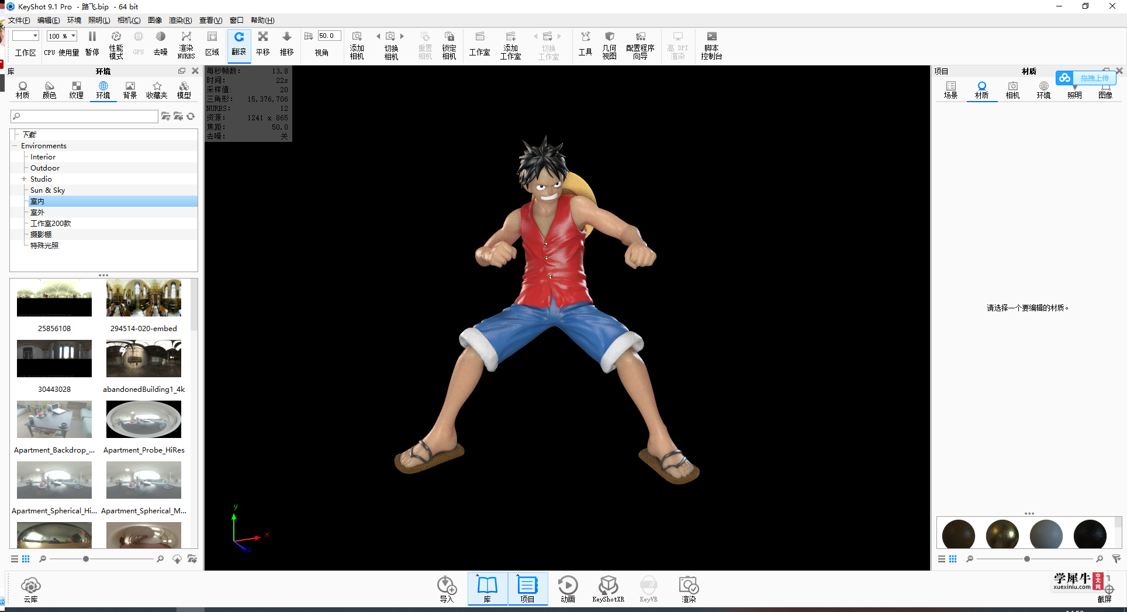Image resolution: width=1127 pixels, height=612 pixels.
Task: Click the Pause render toolbar icon
Action: click(x=92, y=44)
